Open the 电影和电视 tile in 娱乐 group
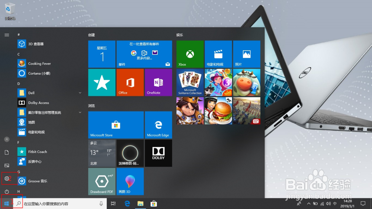372x209 pixels. (x=218, y=54)
